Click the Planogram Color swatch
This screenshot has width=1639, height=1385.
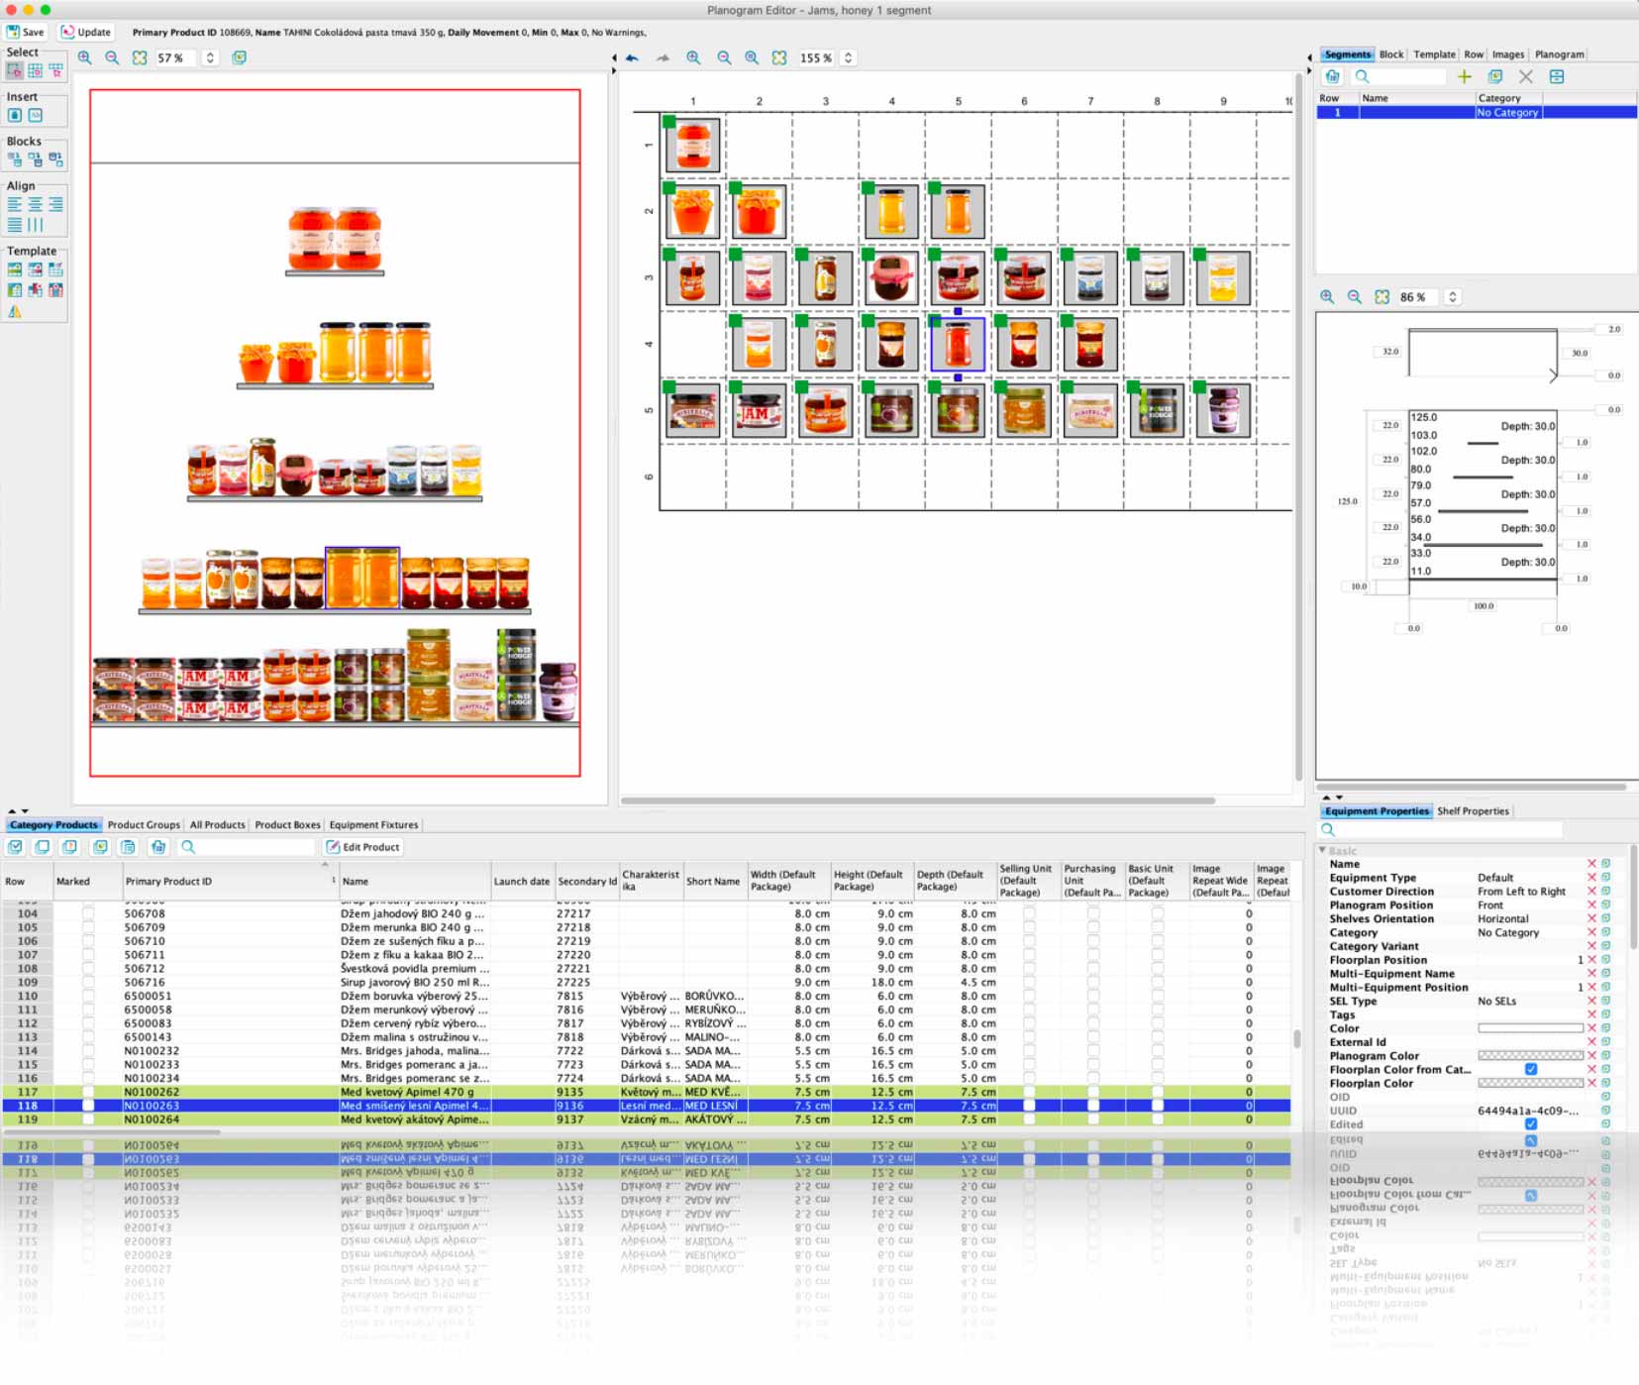pos(1530,1056)
